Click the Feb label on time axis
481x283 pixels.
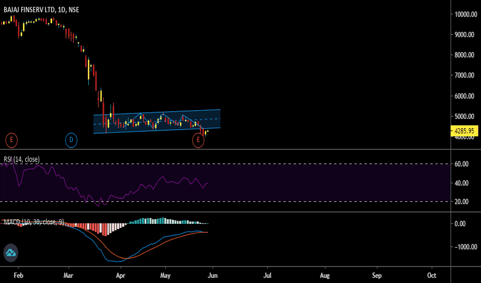tap(19, 275)
